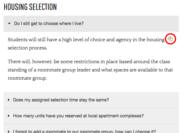Click empty right end of the "How many units" bar

coord(161,116)
